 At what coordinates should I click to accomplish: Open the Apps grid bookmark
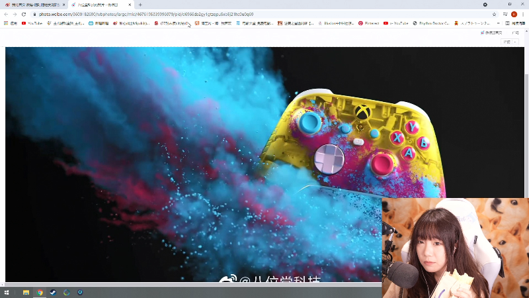11,23
